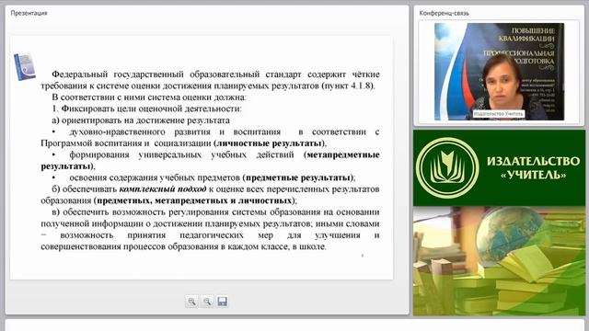The image size is (589, 331).
Task: Select the Конференц-связь panel title
Action: [444, 13]
